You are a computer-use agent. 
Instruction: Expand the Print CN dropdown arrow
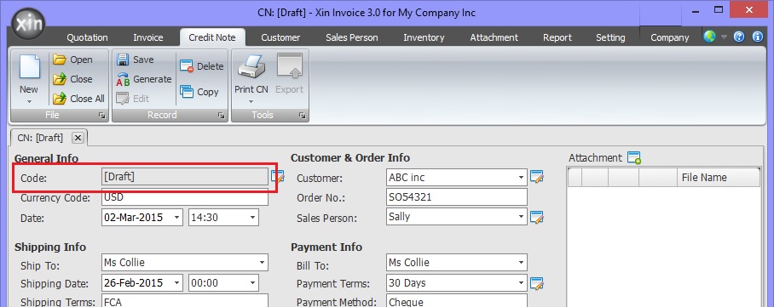251,101
